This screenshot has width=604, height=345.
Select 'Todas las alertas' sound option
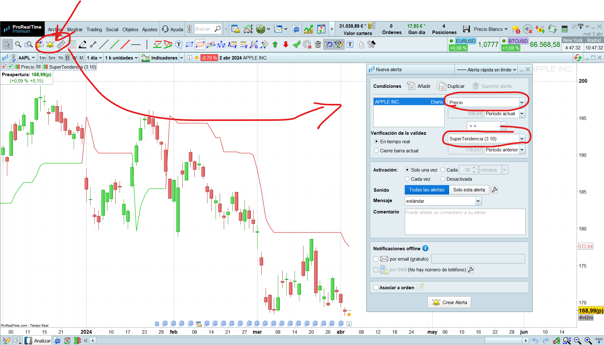[x=426, y=190]
